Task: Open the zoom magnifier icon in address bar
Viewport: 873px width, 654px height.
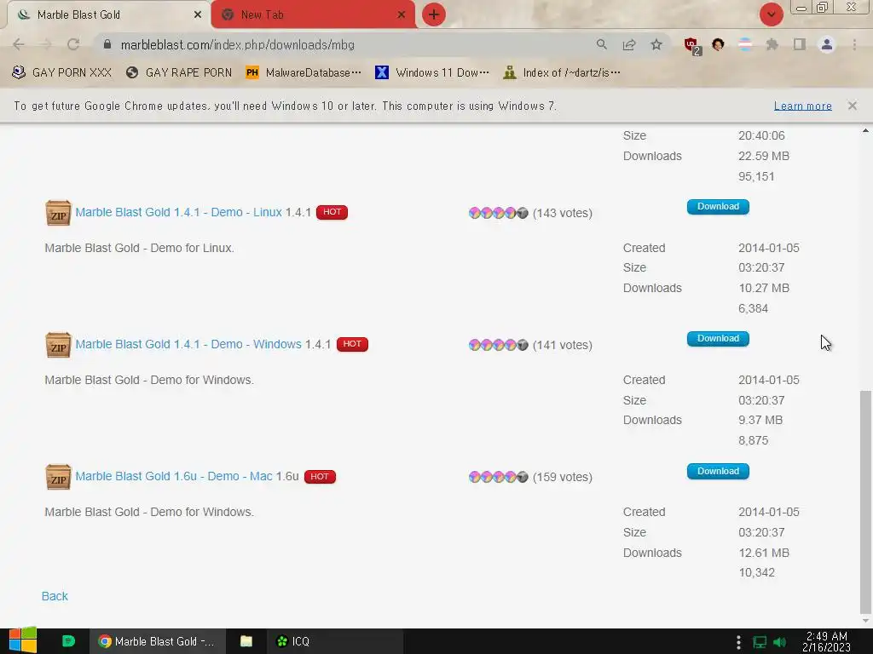Action: tap(601, 44)
